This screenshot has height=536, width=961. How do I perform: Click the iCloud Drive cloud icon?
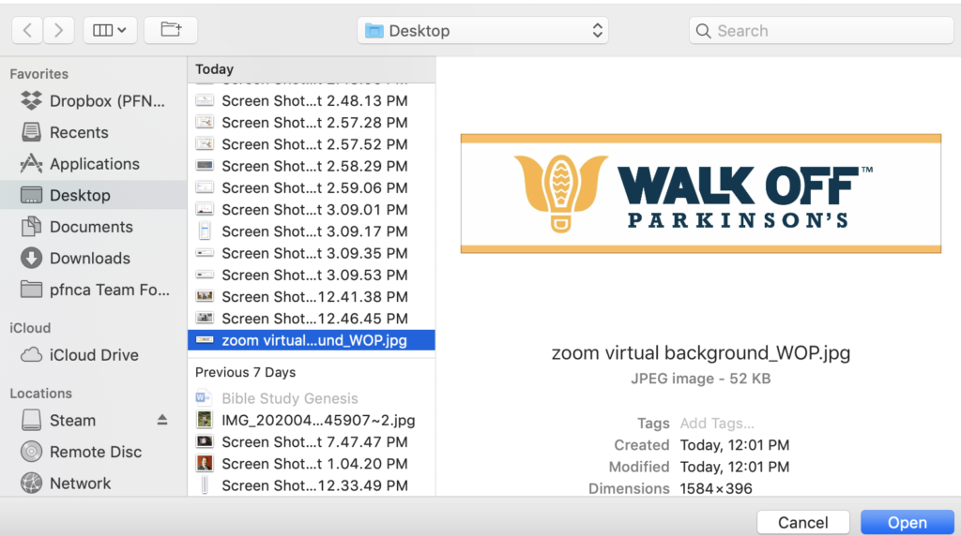coord(31,355)
